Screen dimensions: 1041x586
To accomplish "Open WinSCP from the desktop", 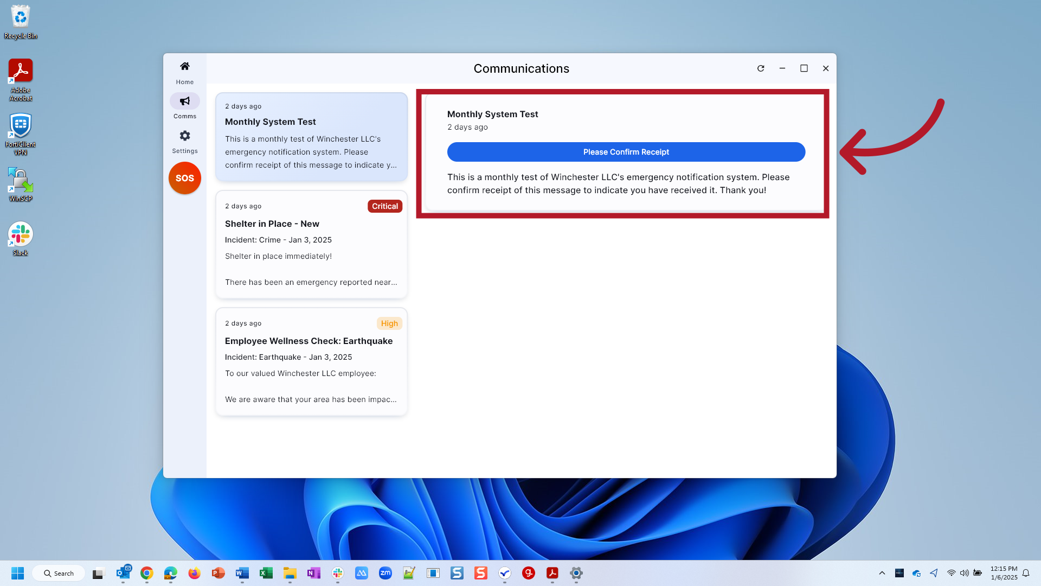I will click(20, 179).
